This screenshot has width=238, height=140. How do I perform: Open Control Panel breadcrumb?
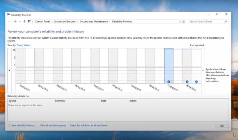(x=42, y=21)
